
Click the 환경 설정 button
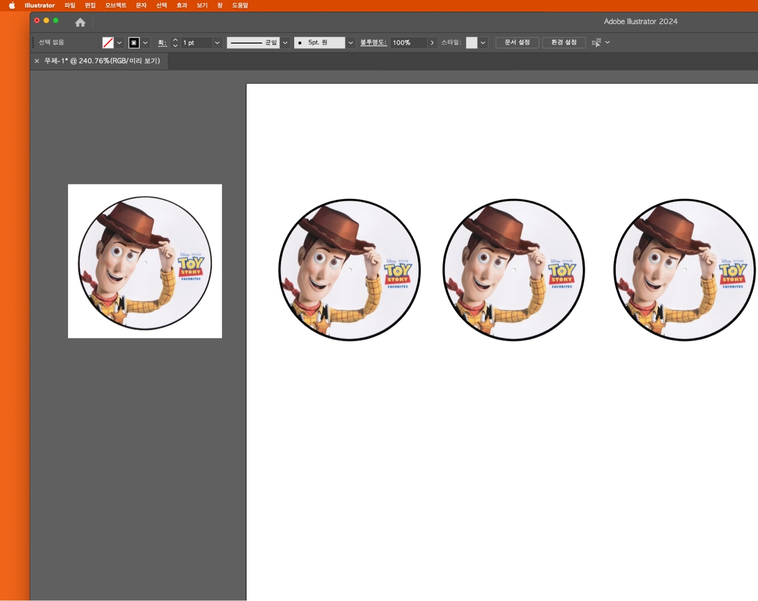[x=564, y=43]
